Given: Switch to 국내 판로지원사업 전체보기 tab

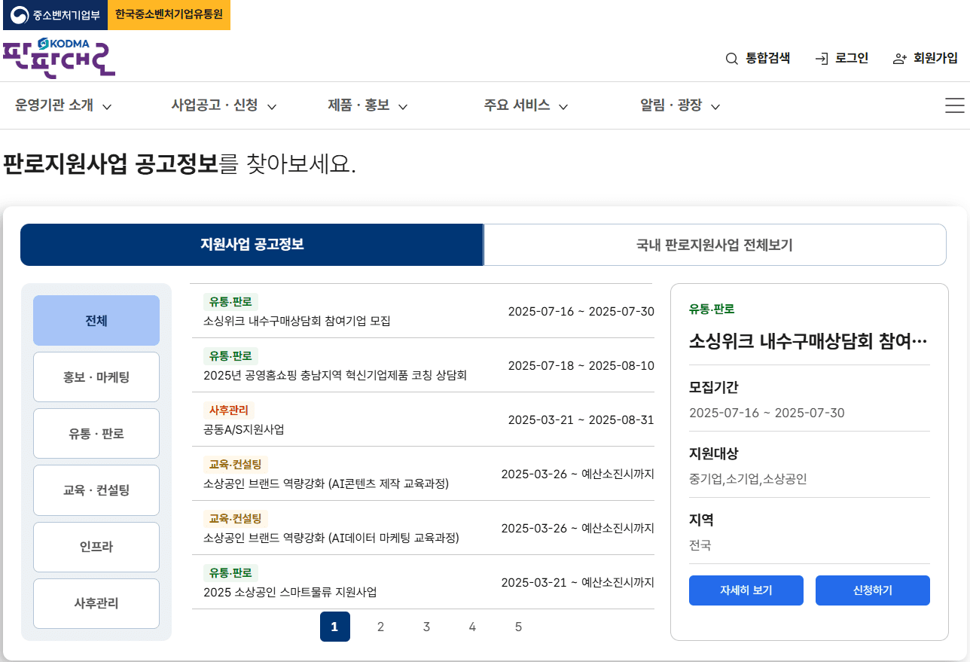Looking at the screenshot, I should 715,245.
